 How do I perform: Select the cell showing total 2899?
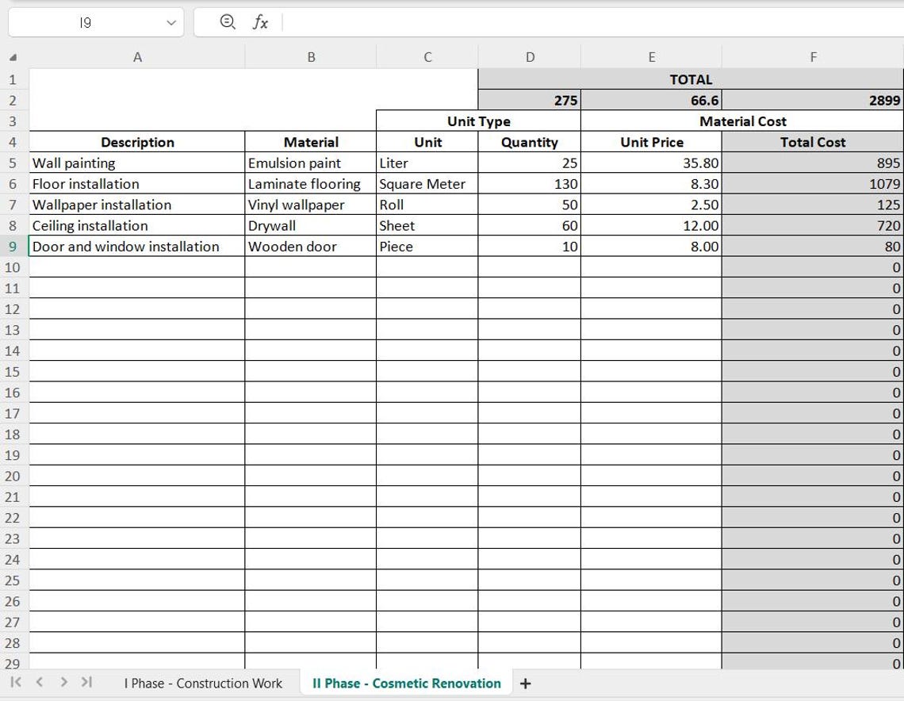point(812,101)
